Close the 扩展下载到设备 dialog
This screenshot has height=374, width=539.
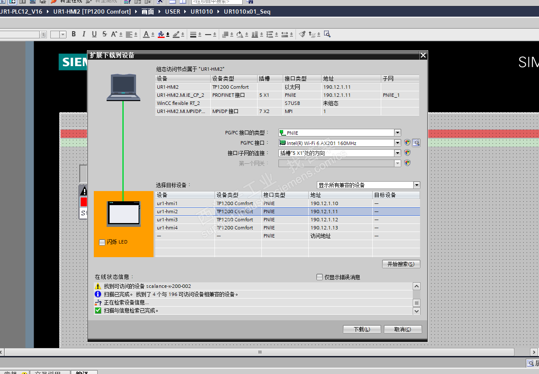click(423, 55)
